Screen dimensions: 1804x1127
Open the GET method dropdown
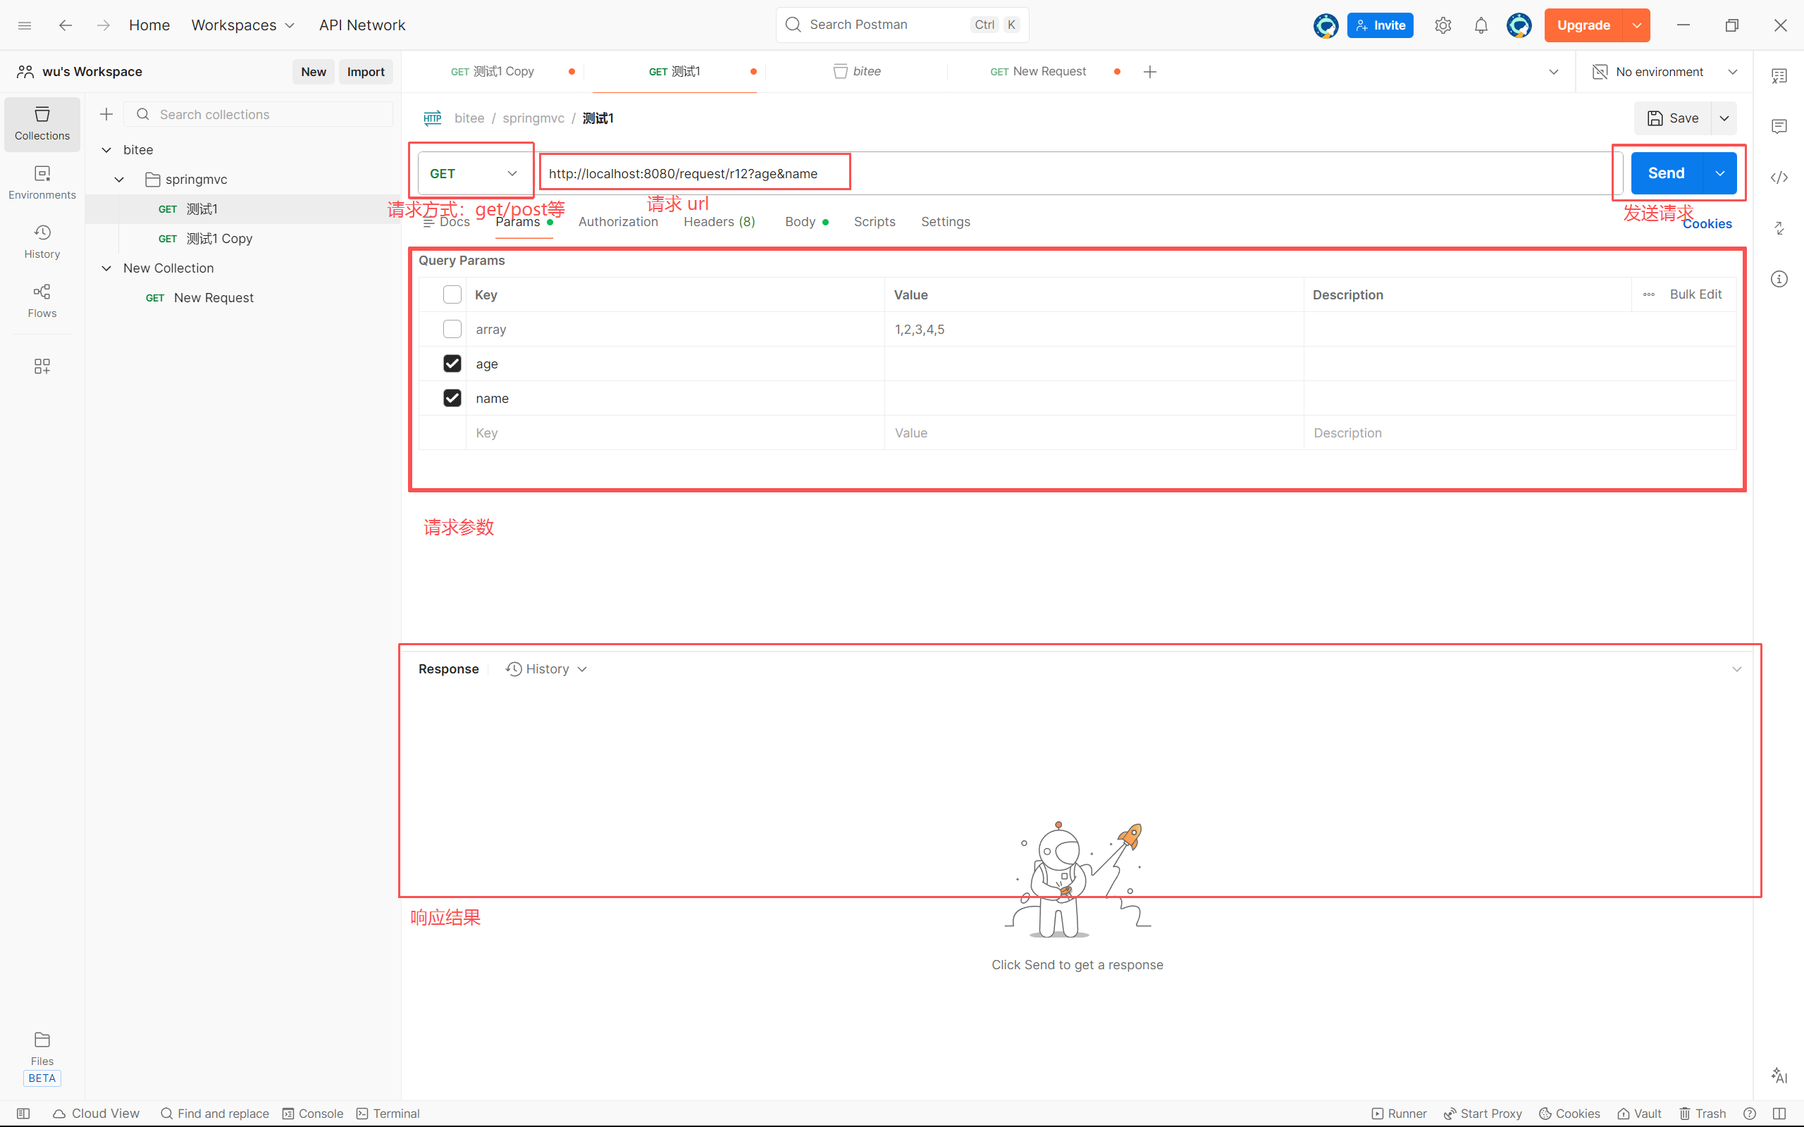point(473,174)
